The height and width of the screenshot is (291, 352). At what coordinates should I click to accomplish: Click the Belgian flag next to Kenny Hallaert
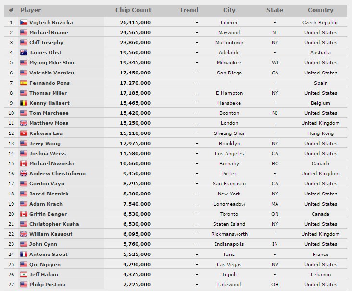pyautogui.click(x=24, y=103)
